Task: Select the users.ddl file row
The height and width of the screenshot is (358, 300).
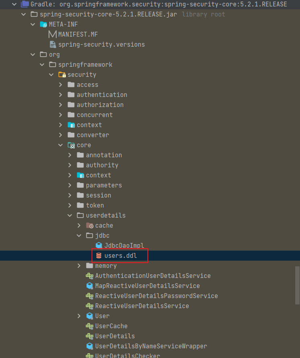Action: [x=150, y=255]
